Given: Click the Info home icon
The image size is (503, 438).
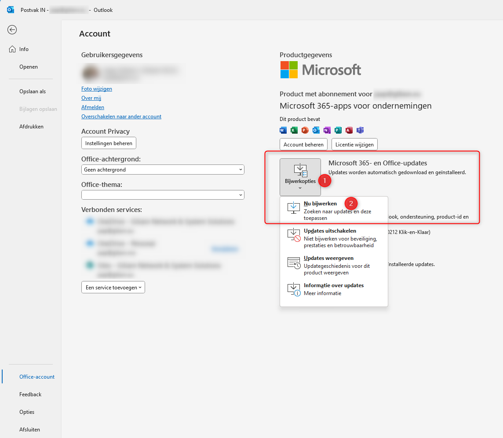Looking at the screenshot, I should (12, 49).
